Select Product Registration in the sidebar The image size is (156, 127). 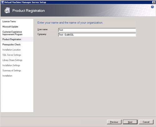click(12, 39)
